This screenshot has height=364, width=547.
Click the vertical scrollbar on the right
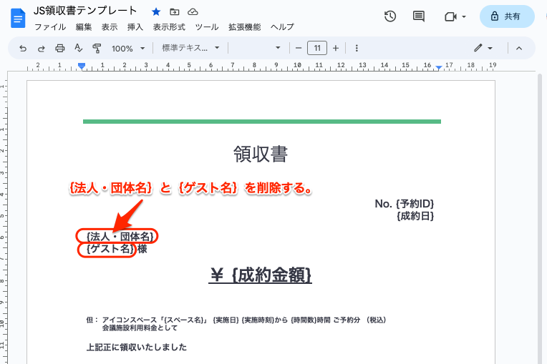540,217
